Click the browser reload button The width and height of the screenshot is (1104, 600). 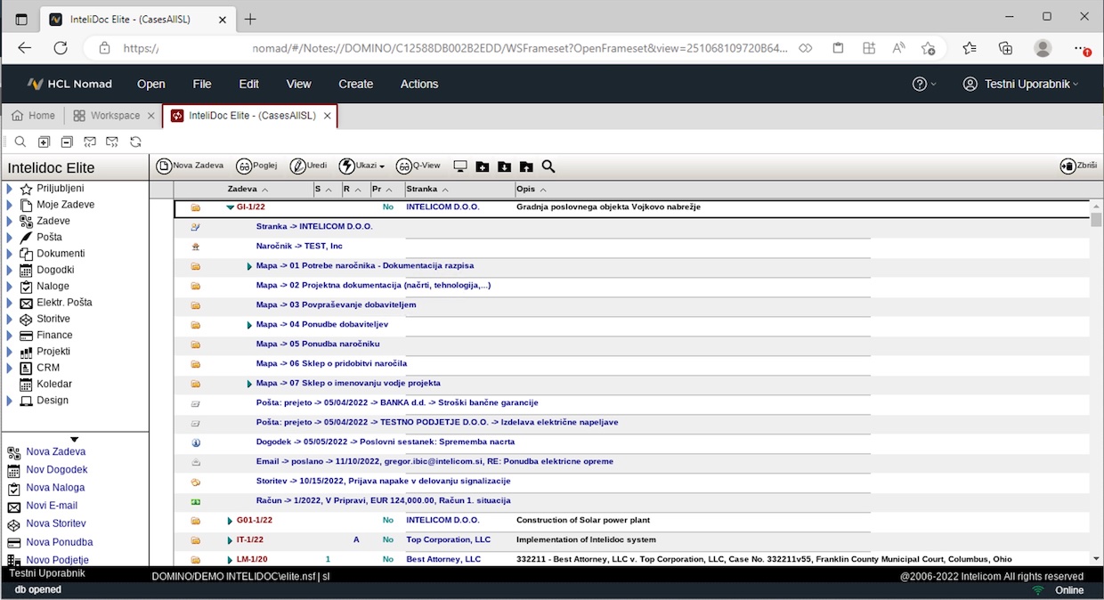click(61, 48)
